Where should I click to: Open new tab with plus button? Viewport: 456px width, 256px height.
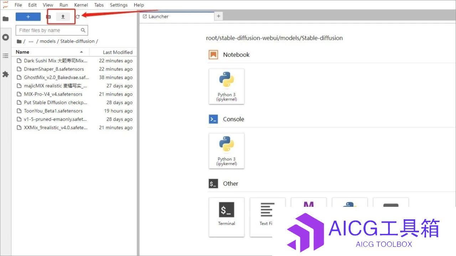coord(219,16)
